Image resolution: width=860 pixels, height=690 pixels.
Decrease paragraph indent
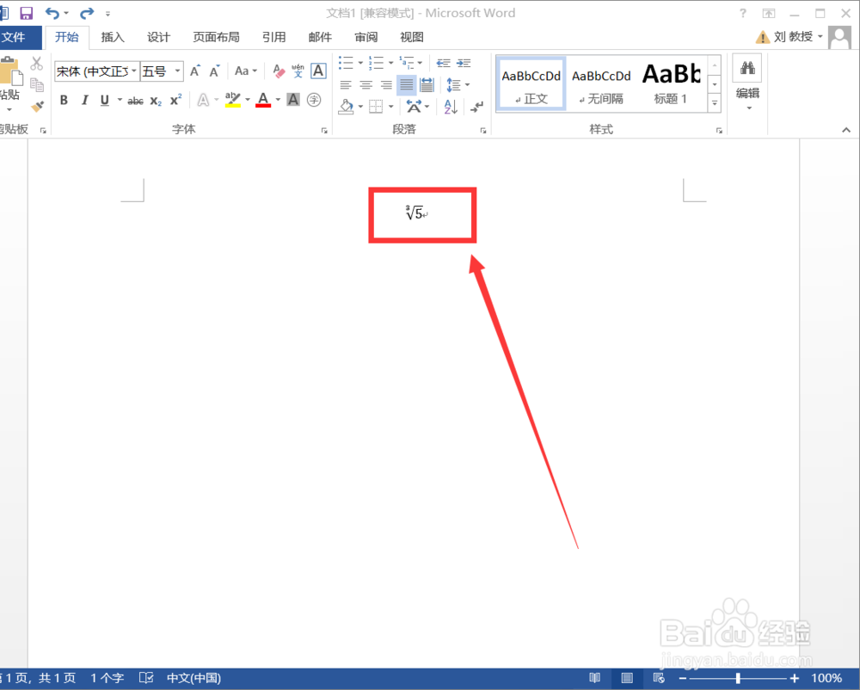(443, 63)
